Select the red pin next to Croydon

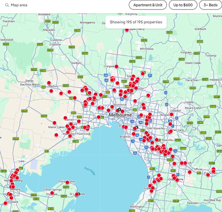pos(172,114)
